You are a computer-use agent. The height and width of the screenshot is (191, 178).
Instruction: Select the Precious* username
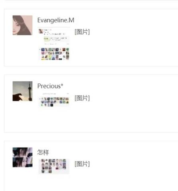click(x=50, y=86)
